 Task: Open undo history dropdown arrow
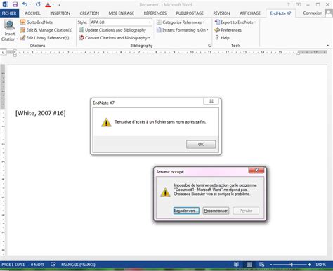point(30,4)
